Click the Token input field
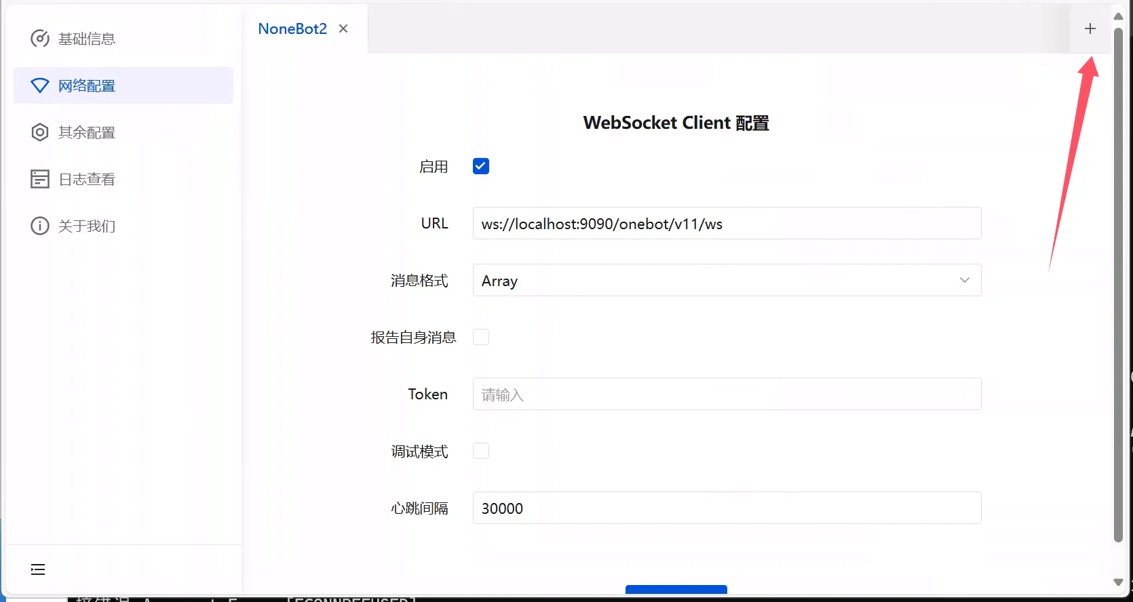The width and height of the screenshot is (1133, 602). [x=727, y=394]
